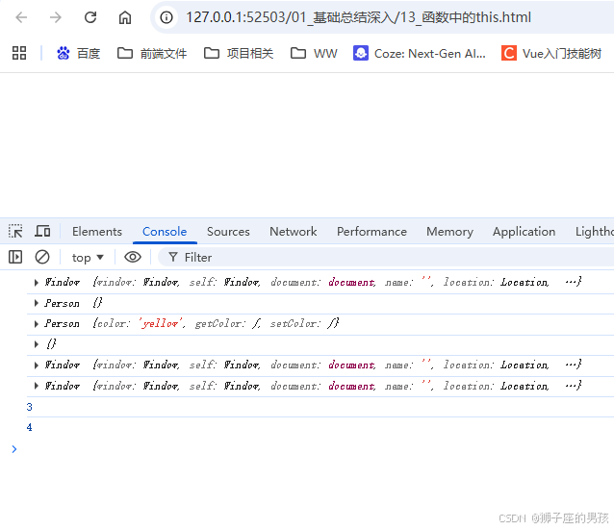Open the browser home page
Screen dimensions: 614x529
(x=125, y=17)
